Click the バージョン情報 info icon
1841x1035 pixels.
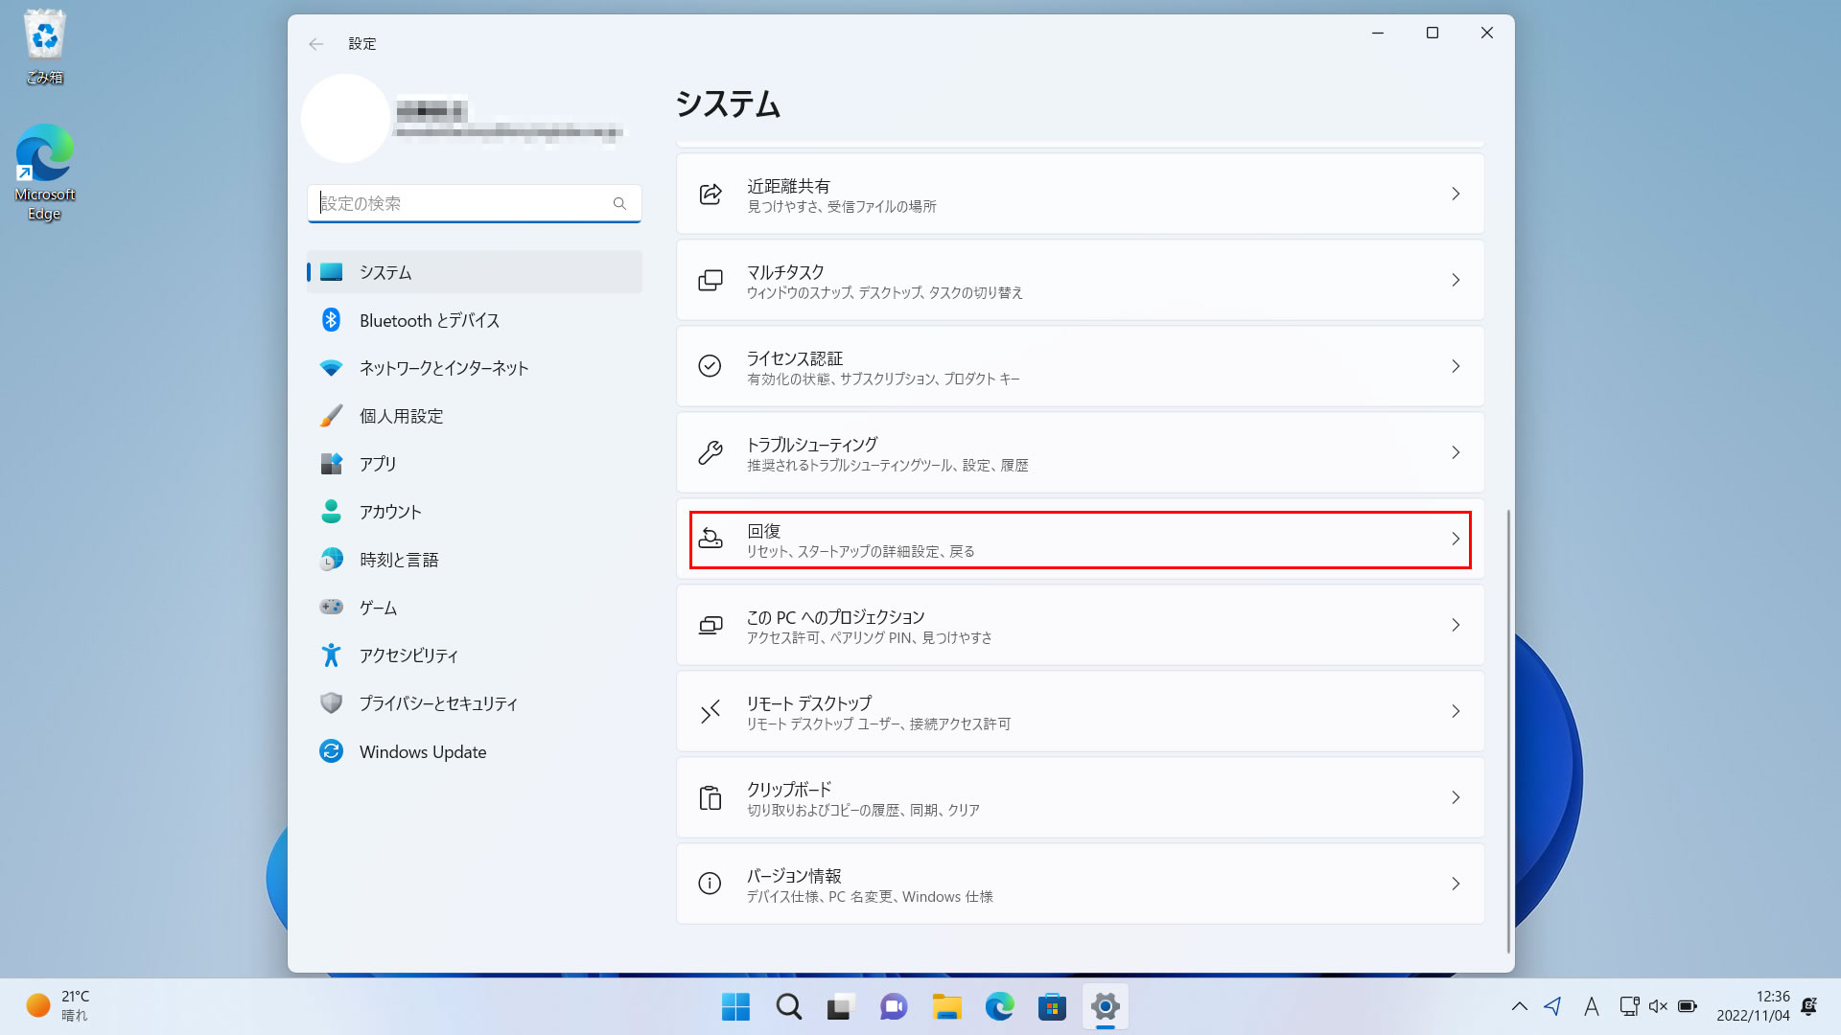711,884
